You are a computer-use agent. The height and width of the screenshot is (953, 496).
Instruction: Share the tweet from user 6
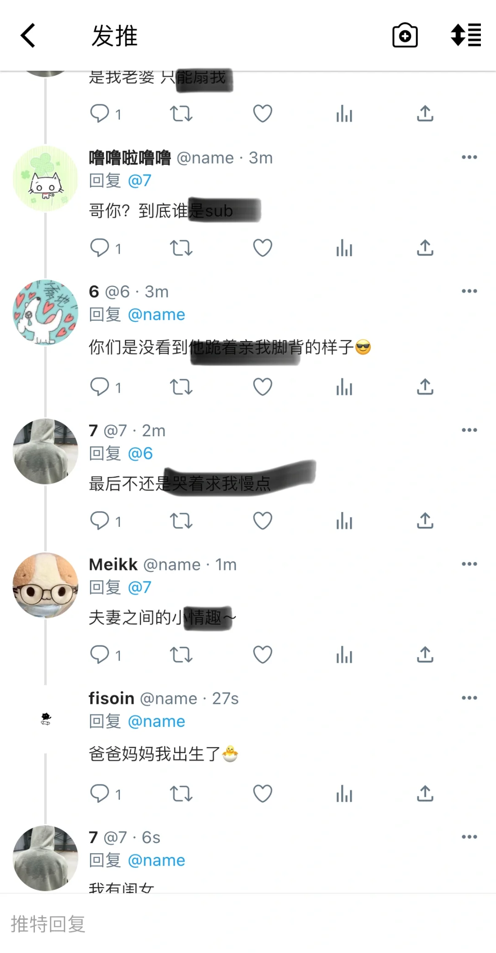click(425, 387)
